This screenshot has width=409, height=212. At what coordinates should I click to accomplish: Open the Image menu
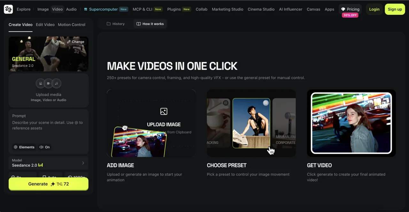tap(43, 9)
